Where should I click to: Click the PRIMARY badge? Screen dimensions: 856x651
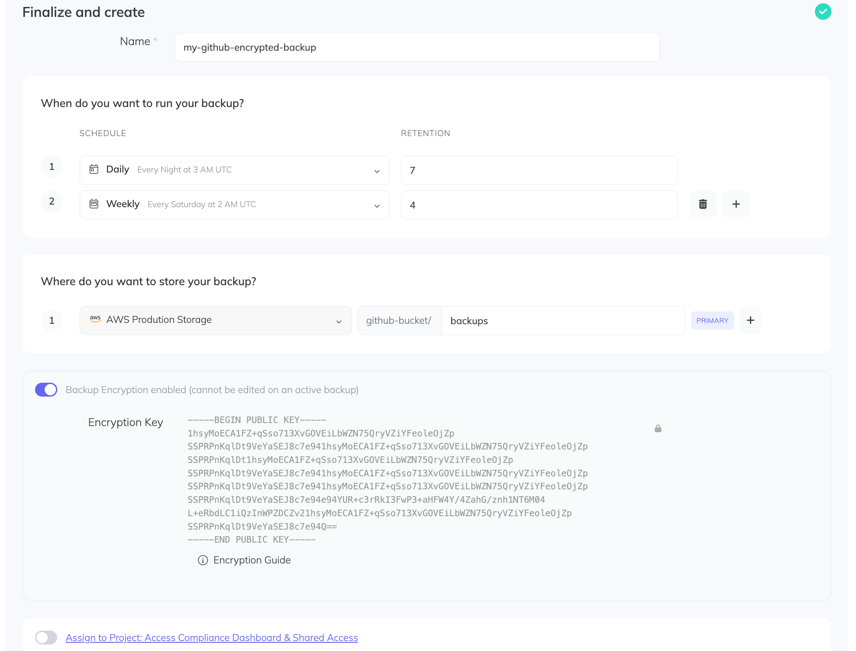[x=712, y=320]
